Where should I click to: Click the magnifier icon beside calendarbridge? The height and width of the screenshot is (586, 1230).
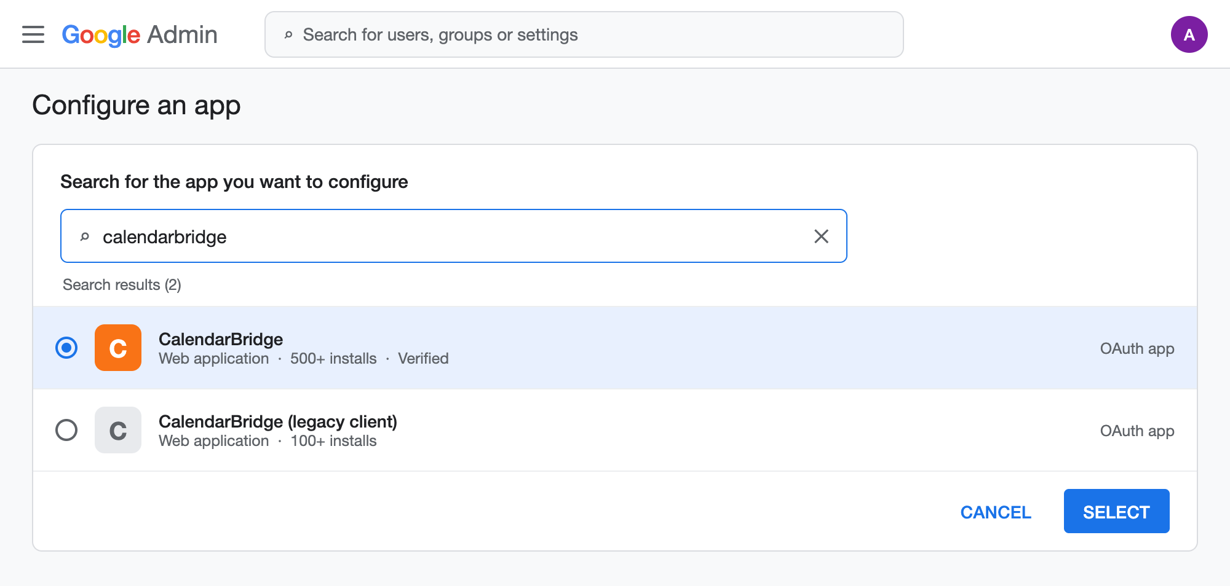85,236
